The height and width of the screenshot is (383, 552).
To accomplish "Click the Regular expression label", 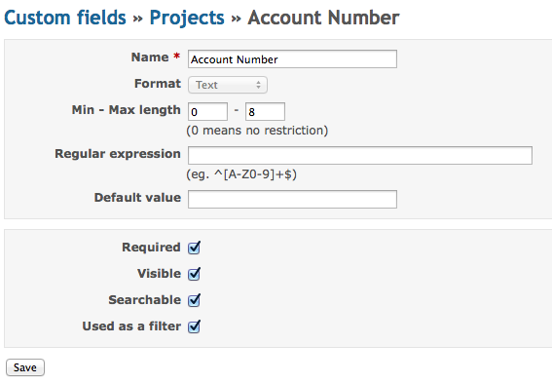I will click(118, 154).
